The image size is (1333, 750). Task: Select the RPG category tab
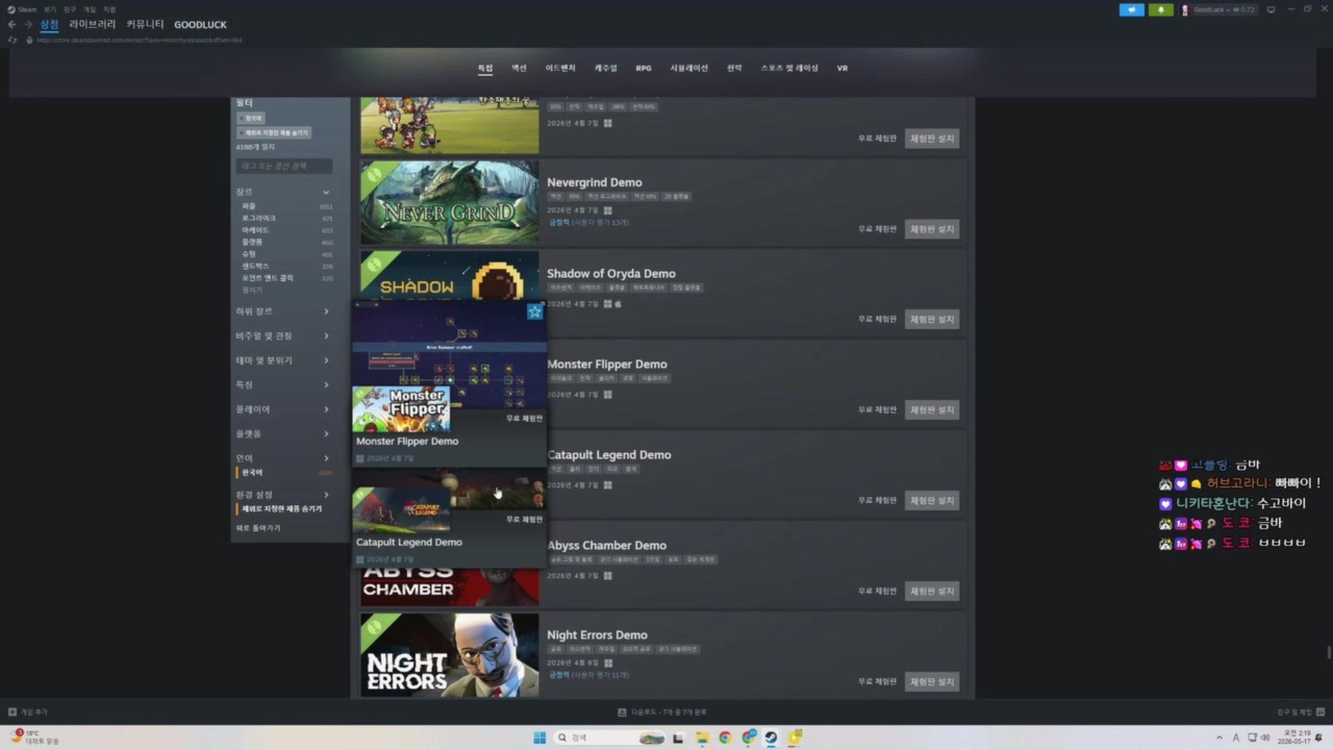(644, 68)
